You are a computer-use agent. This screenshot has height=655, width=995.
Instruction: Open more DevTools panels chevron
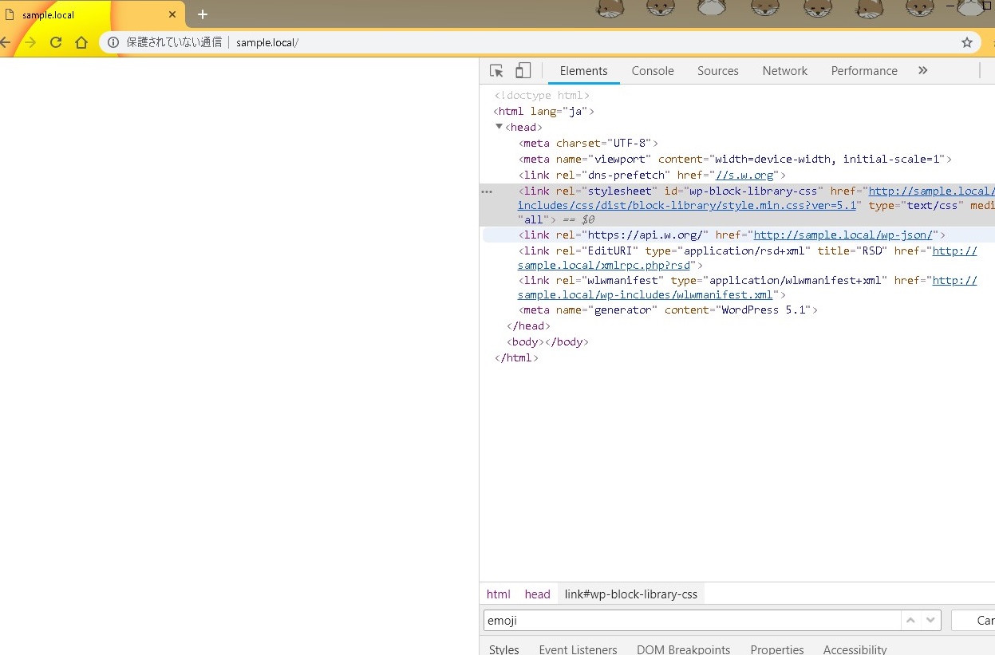pos(922,71)
